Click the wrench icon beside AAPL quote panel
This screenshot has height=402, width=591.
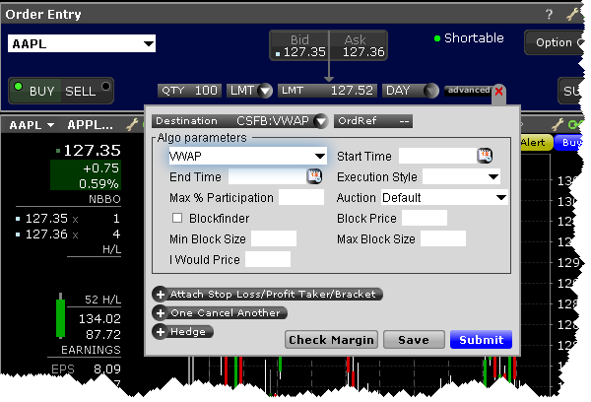pos(133,125)
